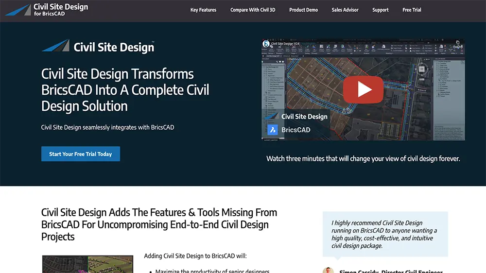Viewport: 486px width, 273px height.
Task: Click the BricsCAD logo icon in video
Action: click(x=273, y=130)
